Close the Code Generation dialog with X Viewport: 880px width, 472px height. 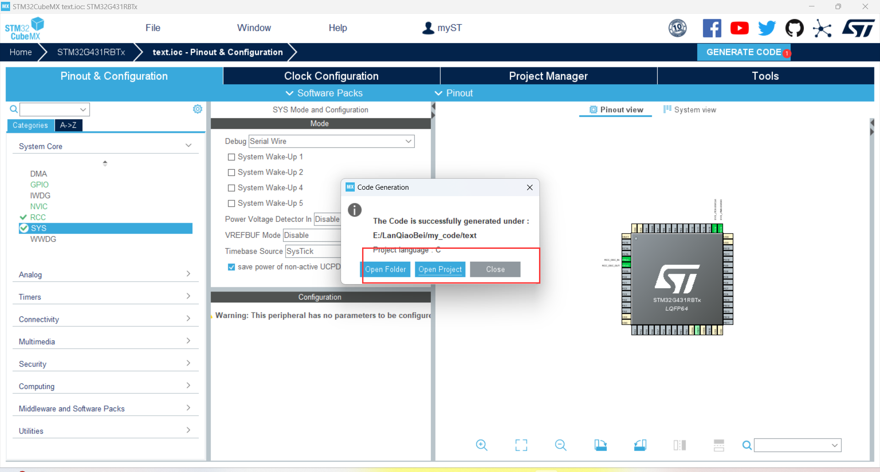click(530, 187)
